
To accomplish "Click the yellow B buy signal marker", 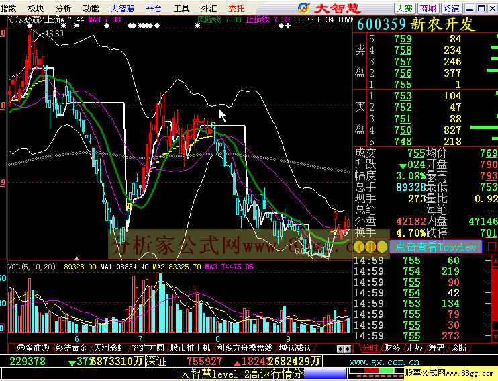I will click(129, 206).
